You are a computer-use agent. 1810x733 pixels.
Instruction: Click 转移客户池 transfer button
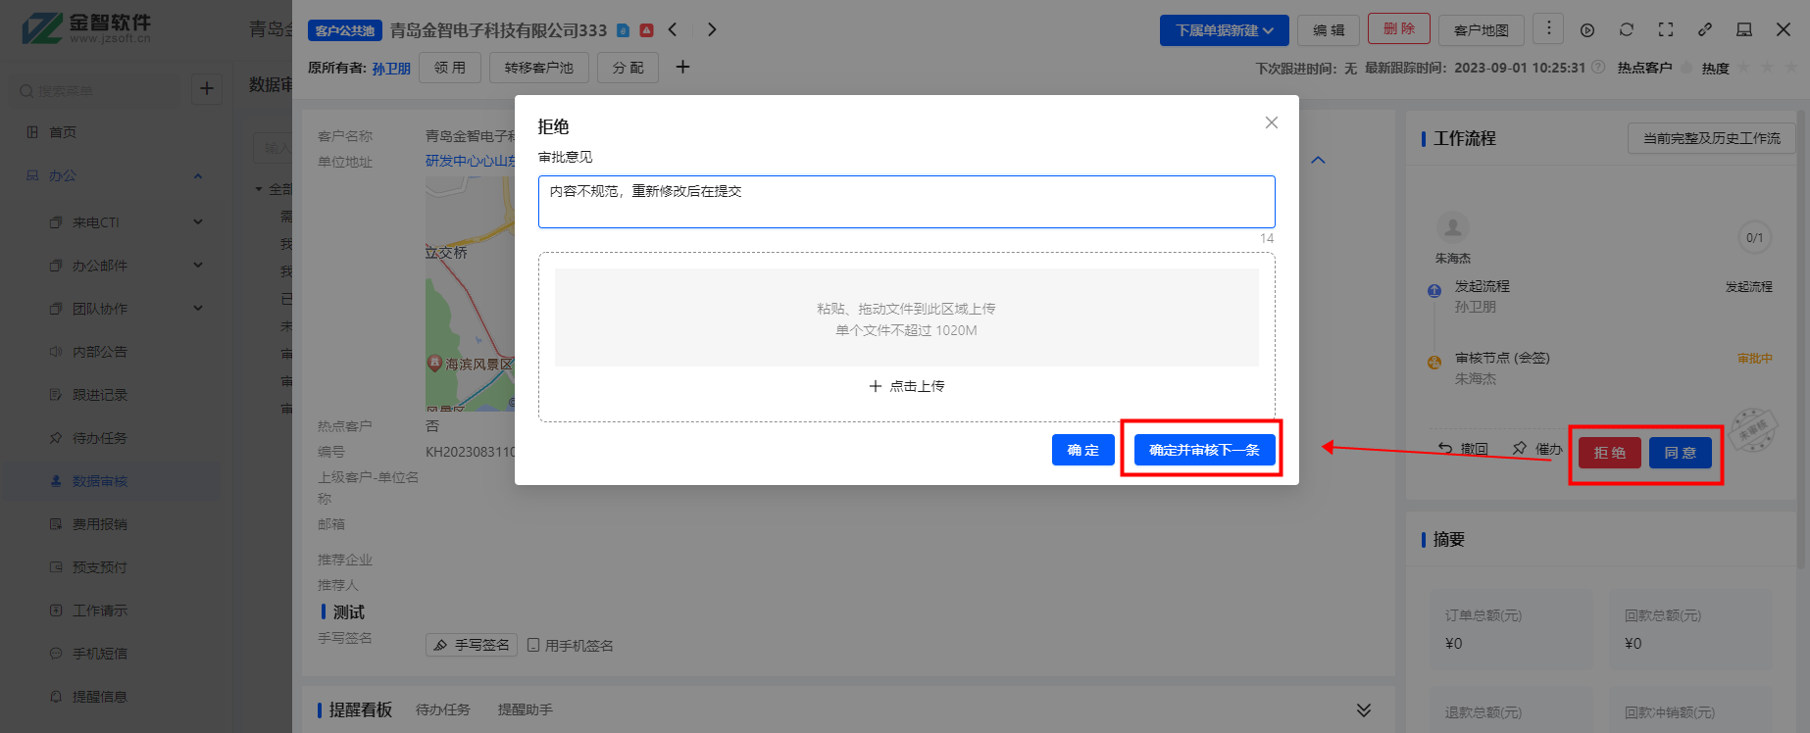539,68
